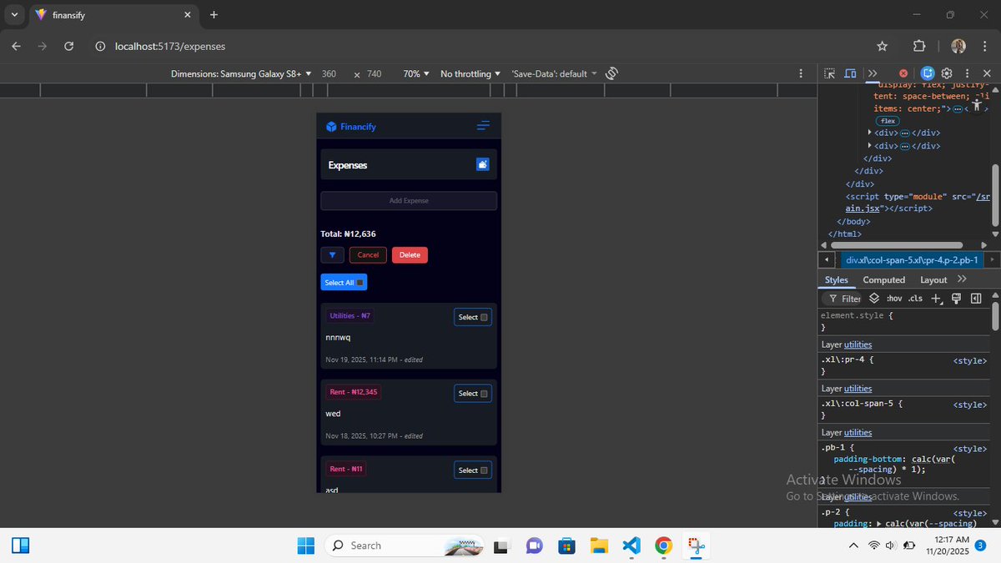Show more DevTools panels with the top chevron
The width and height of the screenshot is (1001, 563).
pyautogui.click(x=873, y=73)
